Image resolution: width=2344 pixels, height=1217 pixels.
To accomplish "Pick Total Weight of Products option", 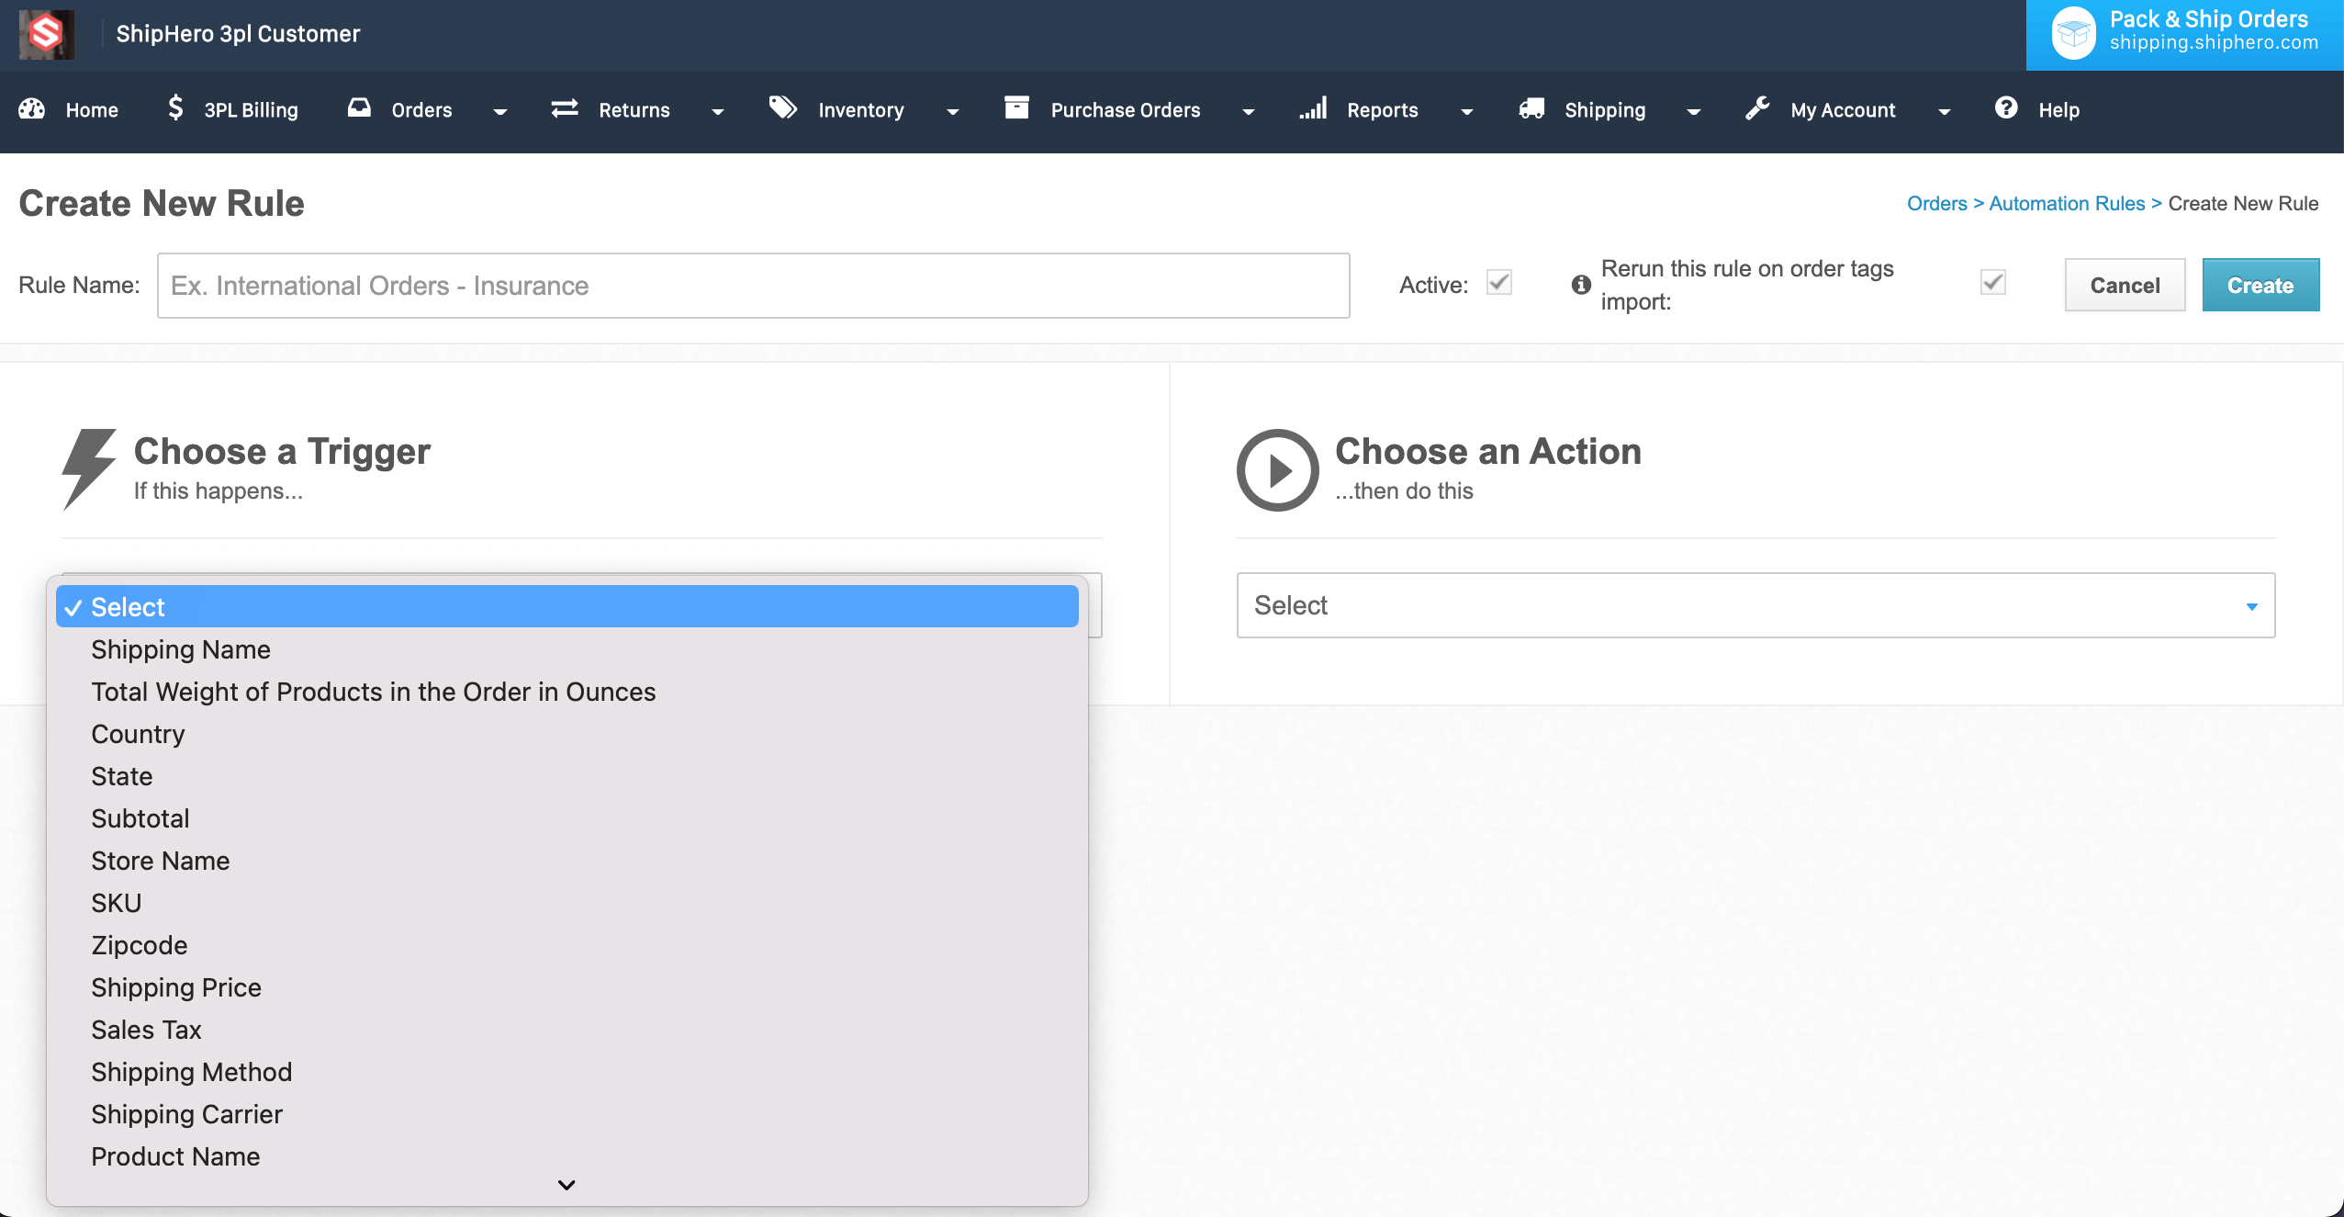I will pyautogui.click(x=373, y=692).
